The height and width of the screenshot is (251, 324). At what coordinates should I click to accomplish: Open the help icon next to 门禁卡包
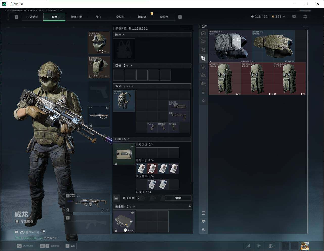(x=129, y=139)
